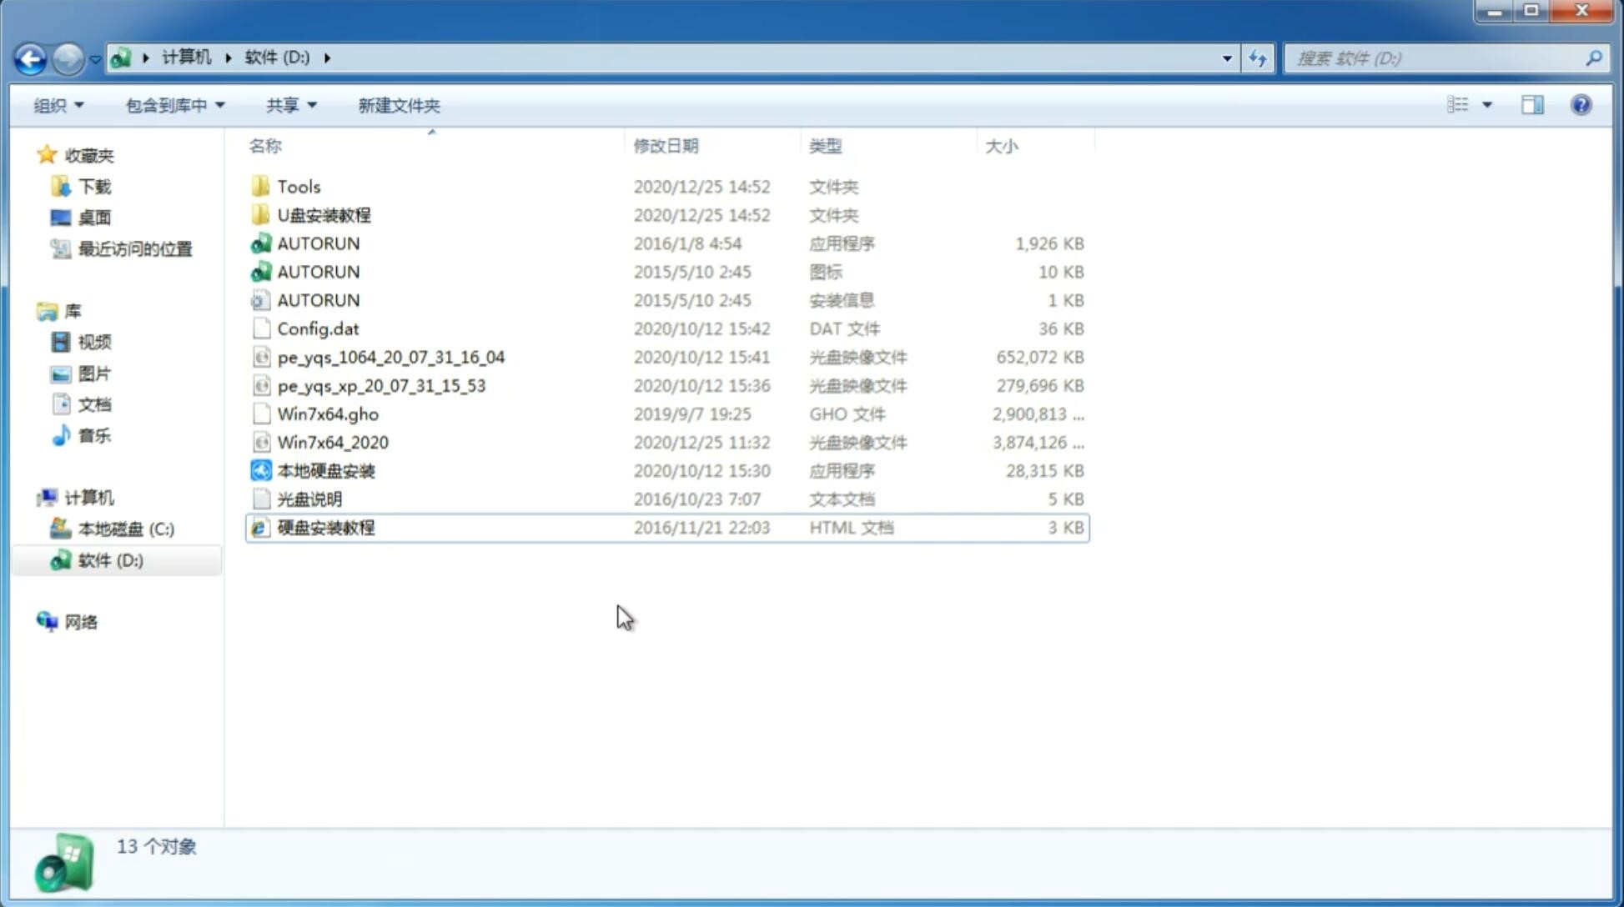This screenshot has height=907, width=1624.
Task: Expand 库 section in left panel
Action: 33,311
